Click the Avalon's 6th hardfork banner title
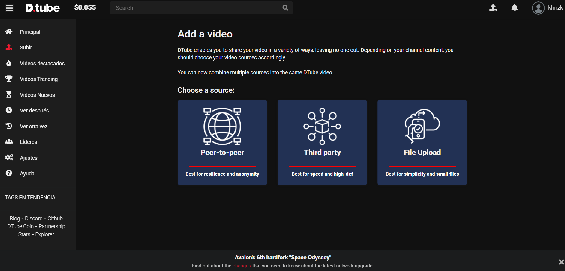Viewport: 565px width, 271px height. [283, 258]
